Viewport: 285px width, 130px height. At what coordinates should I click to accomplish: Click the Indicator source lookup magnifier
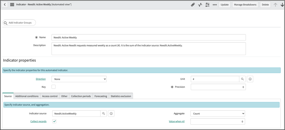pyautogui.click(x=103, y=113)
